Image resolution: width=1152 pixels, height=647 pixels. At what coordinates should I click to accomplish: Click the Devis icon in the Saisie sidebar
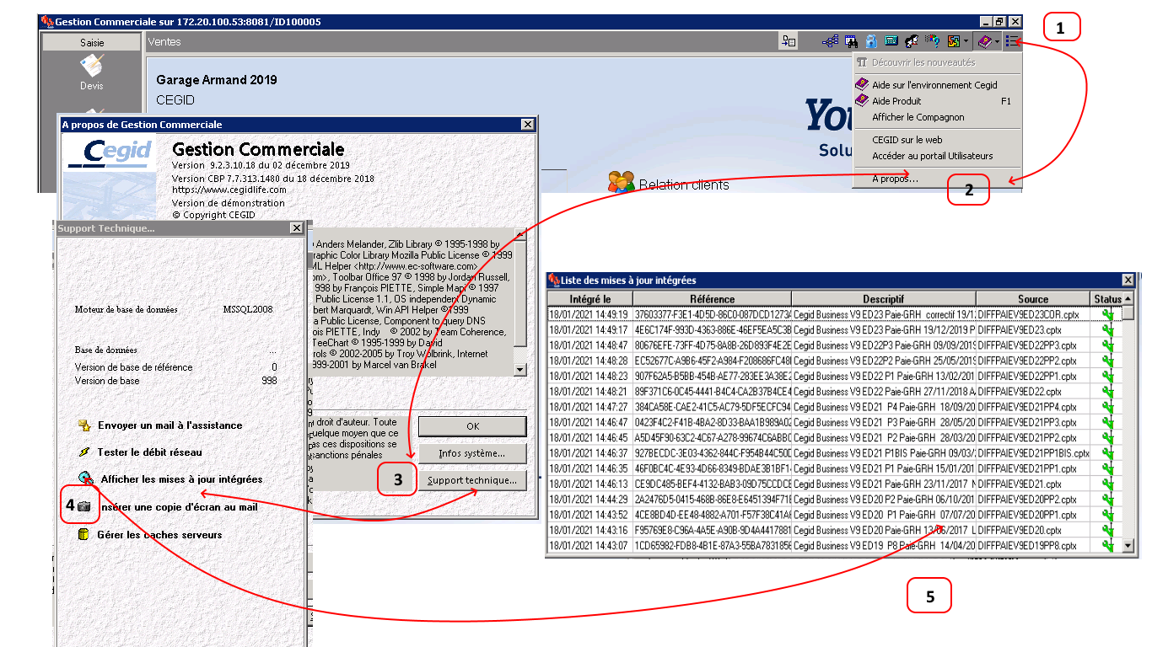(x=91, y=67)
